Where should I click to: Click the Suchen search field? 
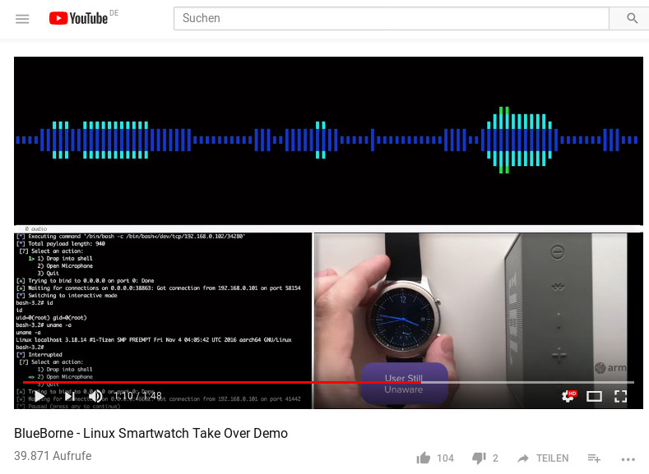pyautogui.click(x=392, y=18)
